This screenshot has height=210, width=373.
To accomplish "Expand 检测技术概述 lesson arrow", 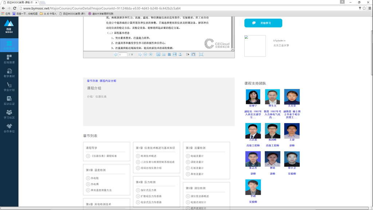I will tap(138, 156).
